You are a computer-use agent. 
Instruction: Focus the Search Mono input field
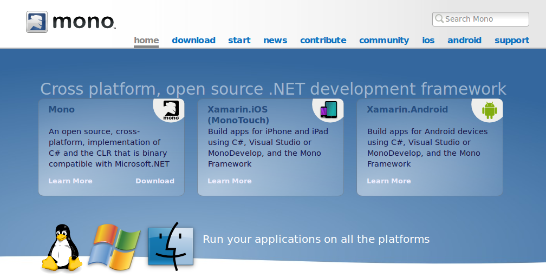click(x=480, y=19)
